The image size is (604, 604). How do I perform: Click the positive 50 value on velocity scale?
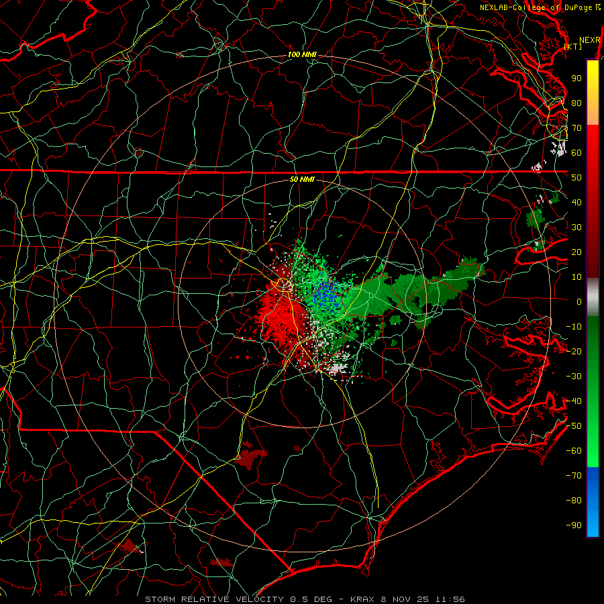coord(576,178)
